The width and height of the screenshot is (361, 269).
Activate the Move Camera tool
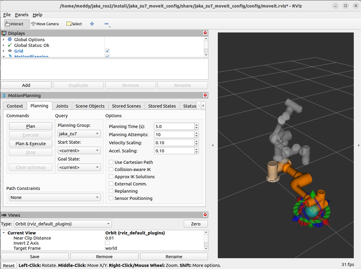coord(45,23)
